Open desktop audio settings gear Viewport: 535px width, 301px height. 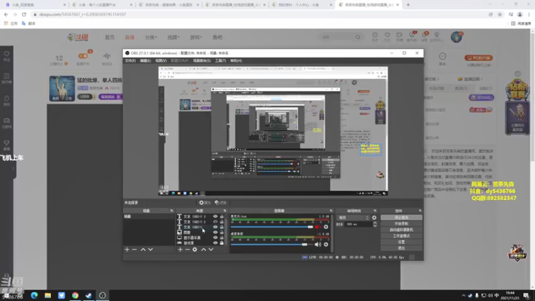[326, 244]
